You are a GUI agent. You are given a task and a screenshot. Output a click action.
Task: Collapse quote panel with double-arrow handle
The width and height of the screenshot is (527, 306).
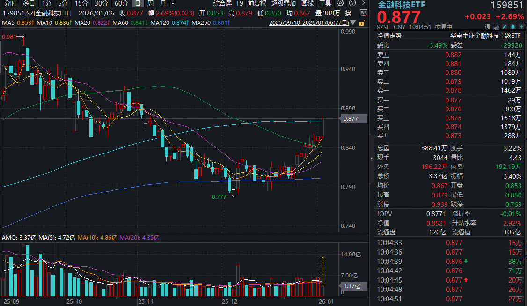point(373,159)
